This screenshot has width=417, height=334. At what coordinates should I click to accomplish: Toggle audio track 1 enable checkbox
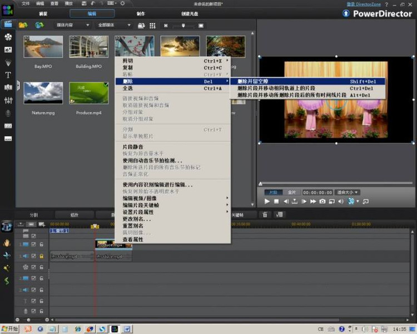coord(33,256)
